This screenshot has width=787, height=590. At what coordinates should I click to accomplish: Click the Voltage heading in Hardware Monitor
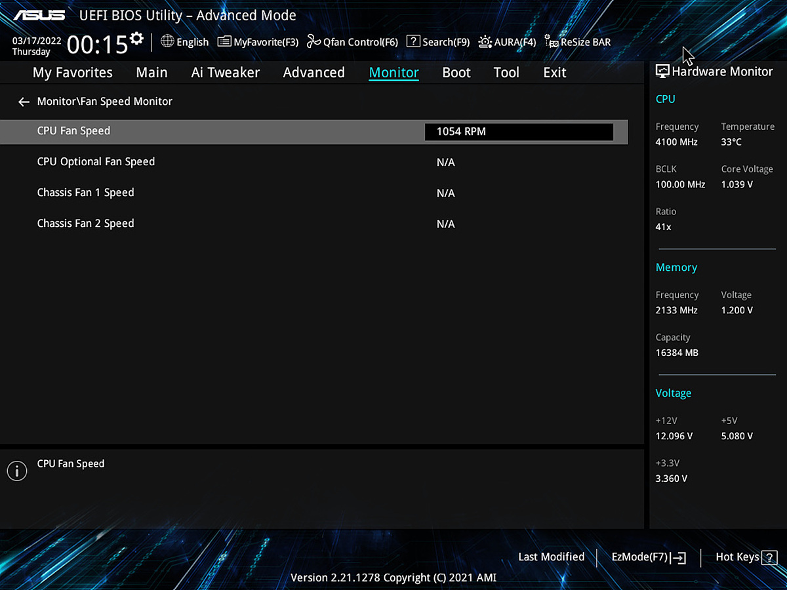pyautogui.click(x=674, y=393)
